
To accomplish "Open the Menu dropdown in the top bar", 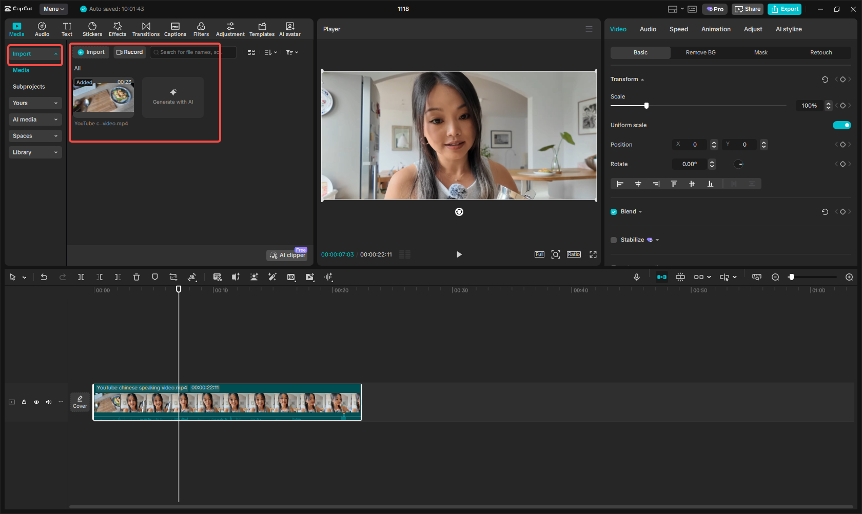I will [x=53, y=9].
